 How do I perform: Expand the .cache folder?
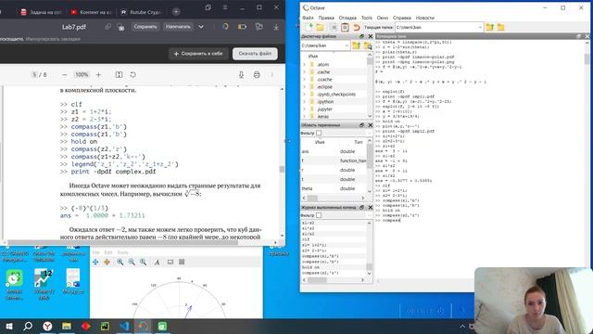(x=304, y=72)
